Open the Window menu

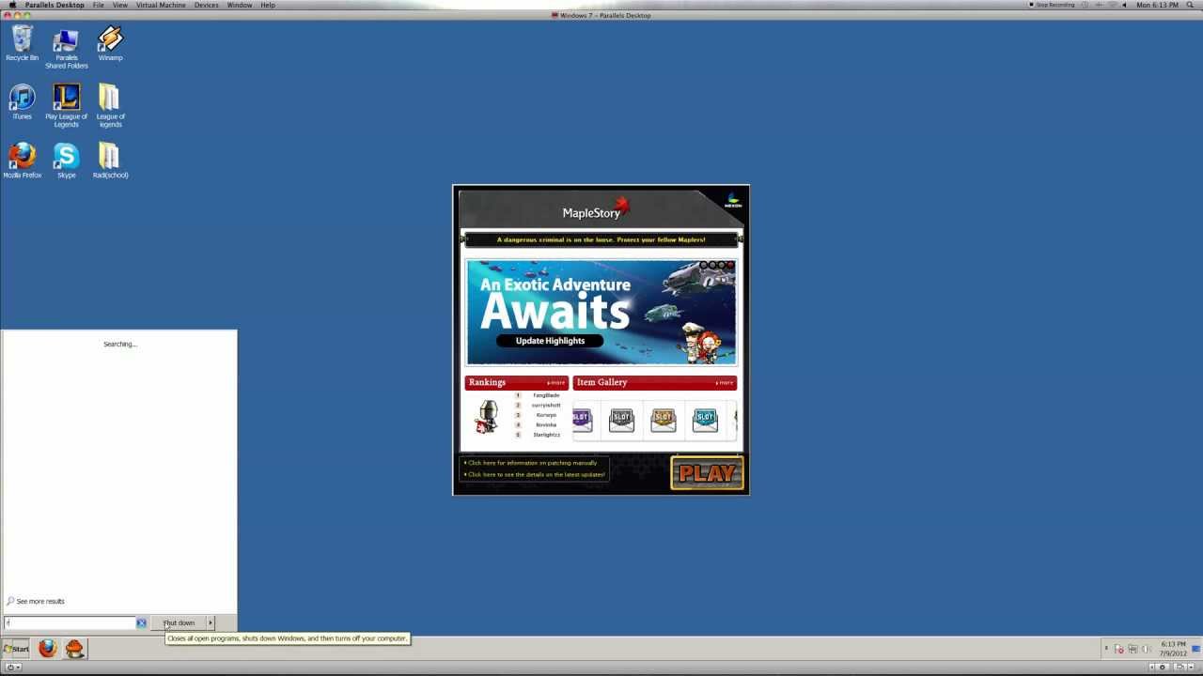pyautogui.click(x=240, y=5)
